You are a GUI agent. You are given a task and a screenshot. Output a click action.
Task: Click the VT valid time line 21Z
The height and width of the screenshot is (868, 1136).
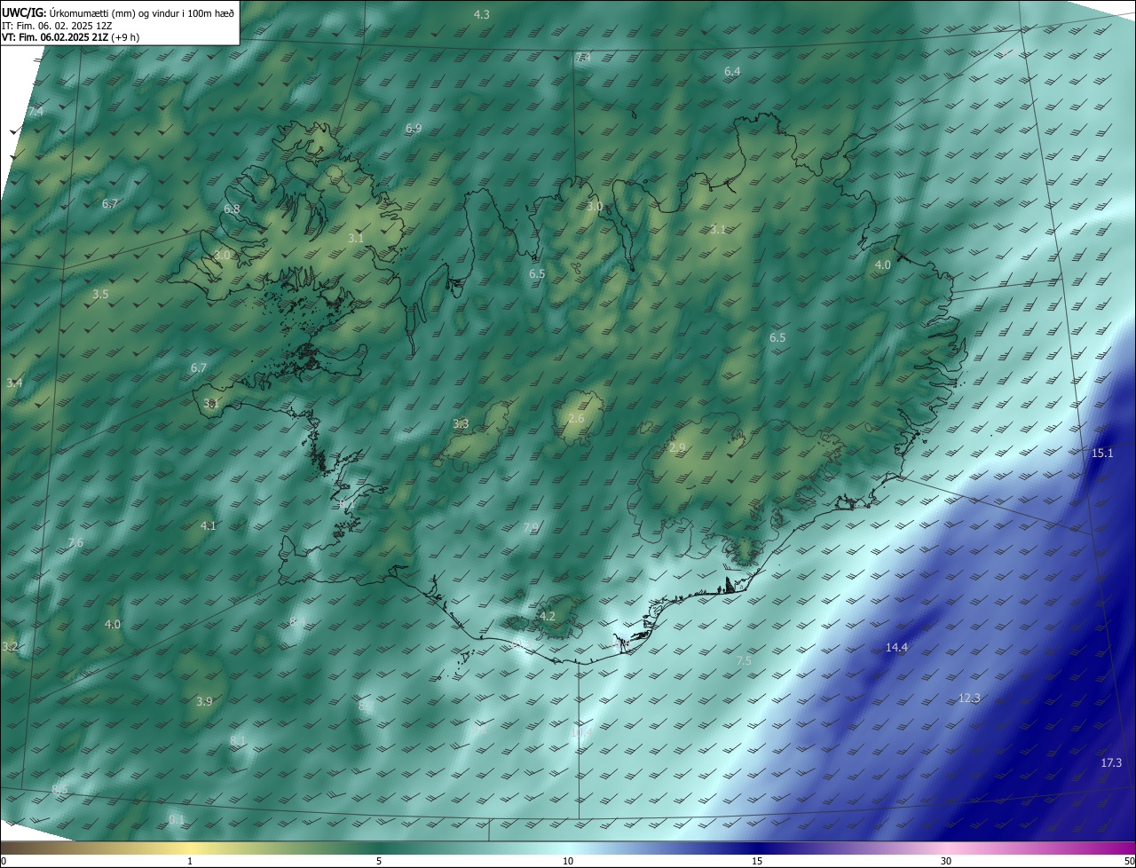pyautogui.click(x=70, y=37)
